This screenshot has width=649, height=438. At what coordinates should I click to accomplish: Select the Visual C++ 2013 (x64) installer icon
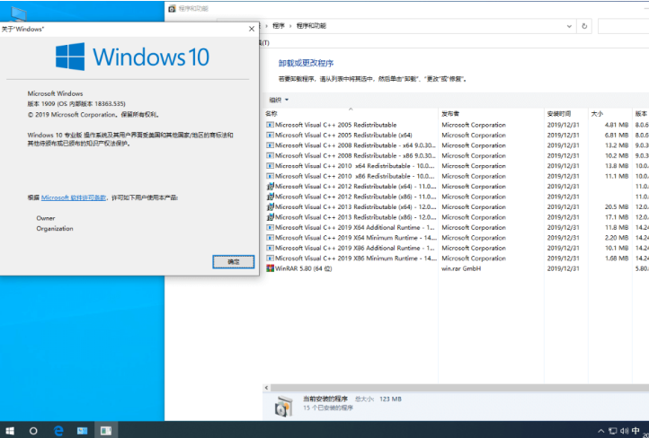(270, 206)
